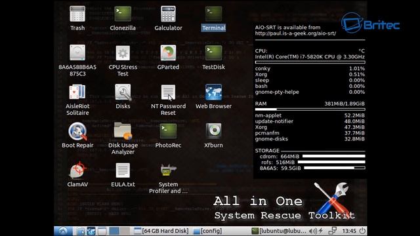Click the gnome-pty-helpe process row
The image size is (420, 236).
tap(310, 92)
